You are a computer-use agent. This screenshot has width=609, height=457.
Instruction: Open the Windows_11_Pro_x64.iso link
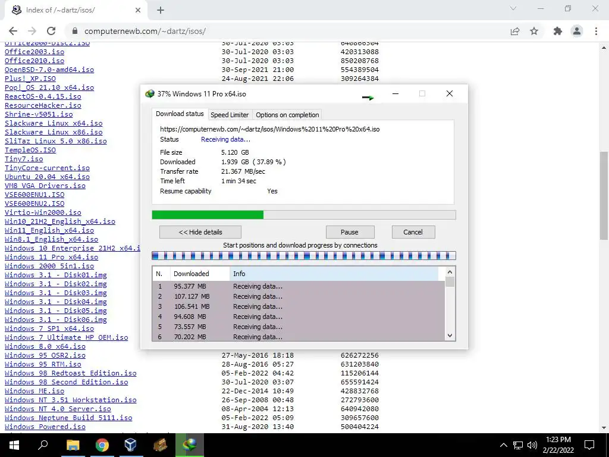tap(51, 257)
